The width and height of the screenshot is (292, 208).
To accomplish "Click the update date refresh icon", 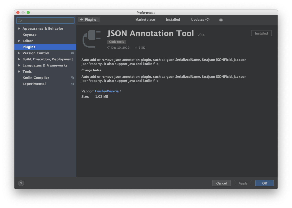I will [108, 48].
